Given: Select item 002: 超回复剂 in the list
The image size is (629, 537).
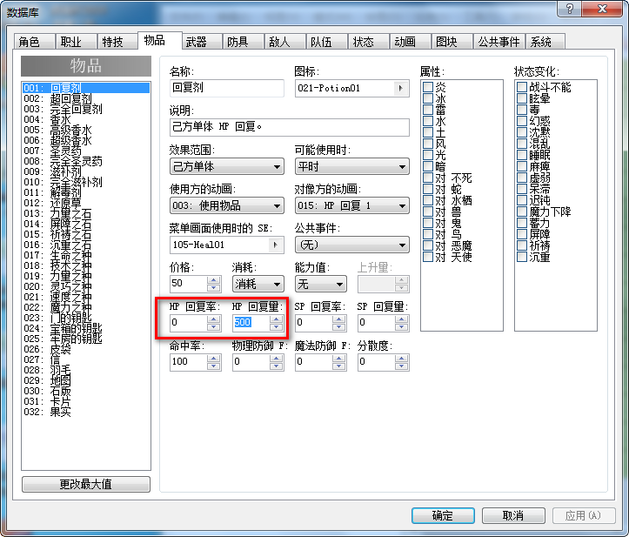Looking at the screenshot, I should [86, 98].
